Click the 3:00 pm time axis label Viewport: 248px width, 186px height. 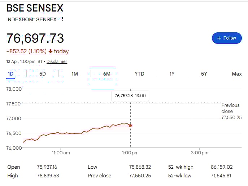click(x=200, y=153)
